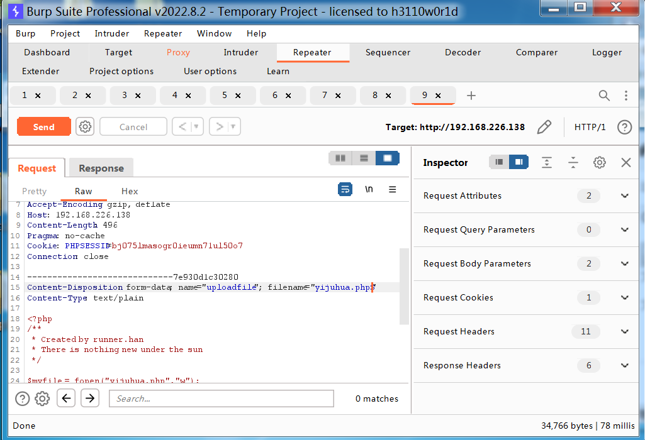645x440 pixels.
Task: Open the Learn tab
Action: tap(278, 72)
